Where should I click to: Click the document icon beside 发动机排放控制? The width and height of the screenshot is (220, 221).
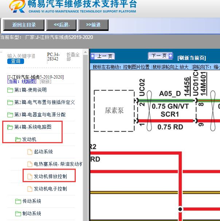pyautogui.click(x=30, y=177)
